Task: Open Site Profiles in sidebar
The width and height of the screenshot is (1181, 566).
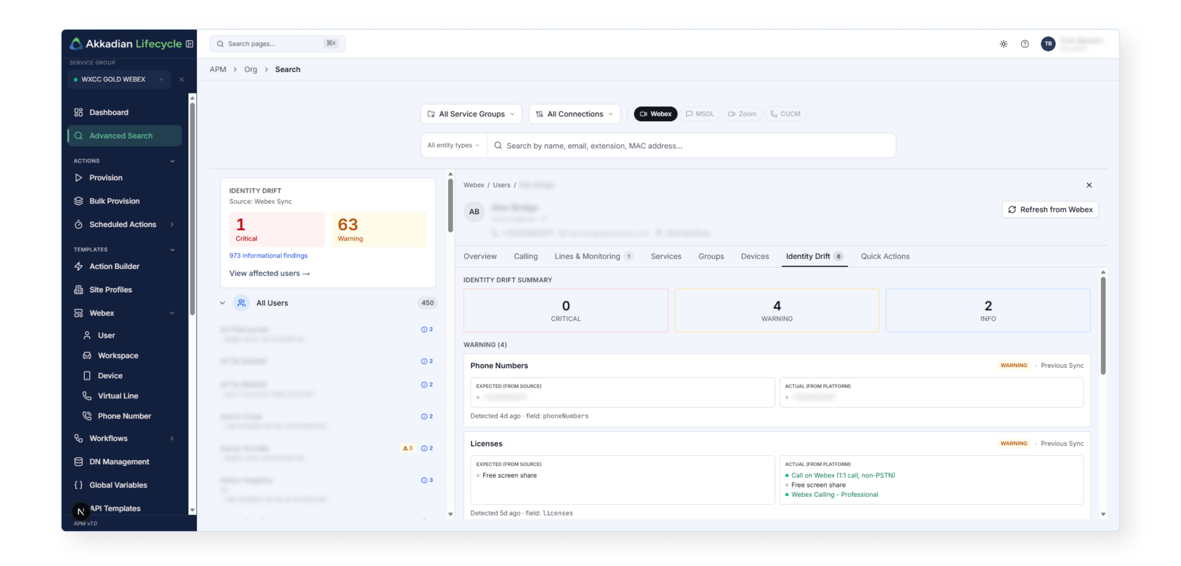Action: (125, 289)
